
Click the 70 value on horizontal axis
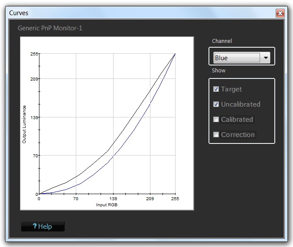click(76, 198)
